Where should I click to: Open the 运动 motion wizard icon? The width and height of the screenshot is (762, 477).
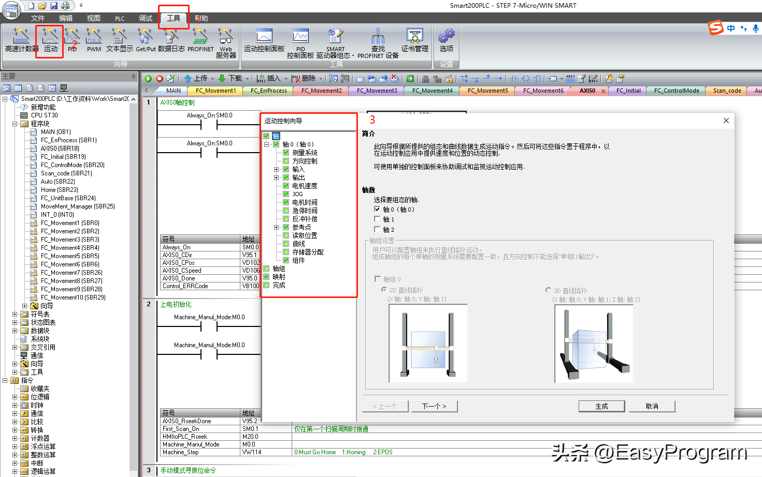(50, 40)
